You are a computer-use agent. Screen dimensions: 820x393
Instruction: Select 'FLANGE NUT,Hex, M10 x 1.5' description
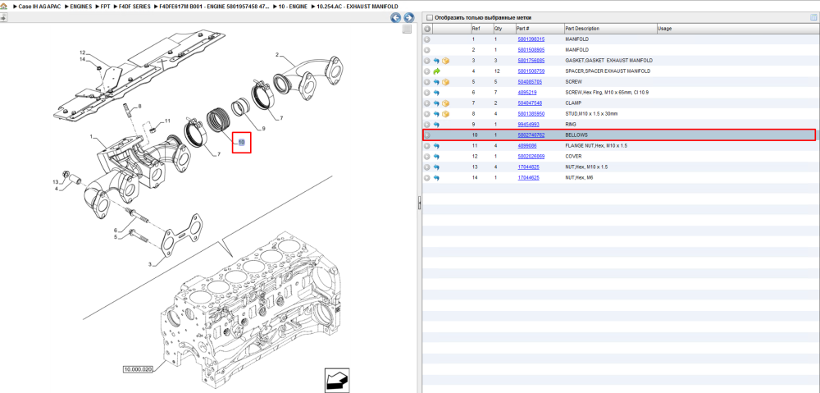596,146
